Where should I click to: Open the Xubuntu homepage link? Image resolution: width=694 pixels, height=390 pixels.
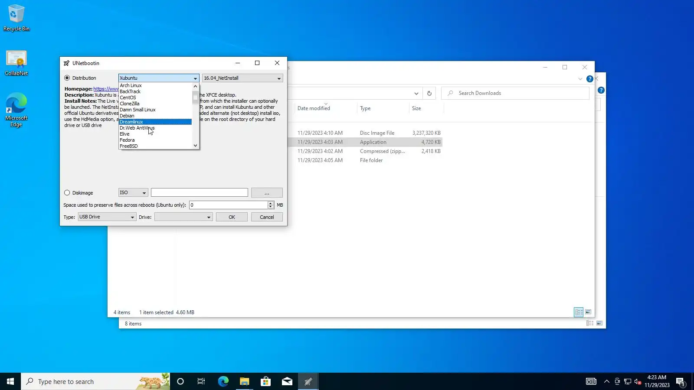pyautogui.click(x=106, y=89)
